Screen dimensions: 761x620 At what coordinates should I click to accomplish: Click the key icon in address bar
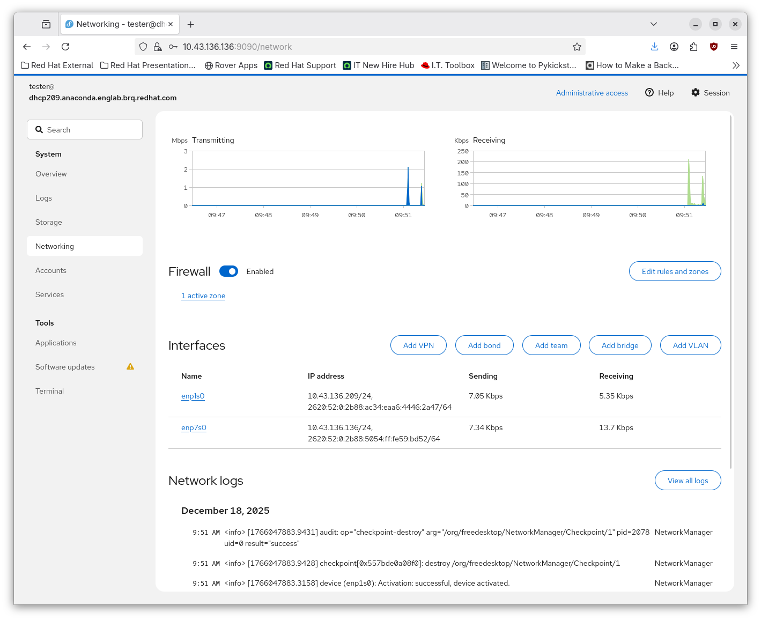(x=173, y=47)
